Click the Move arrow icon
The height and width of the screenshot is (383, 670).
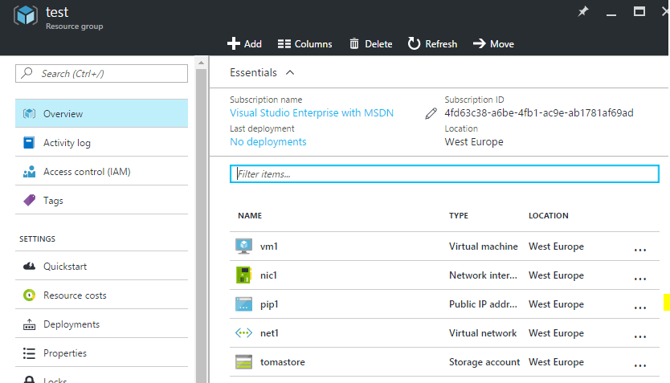tap(480, 43)
